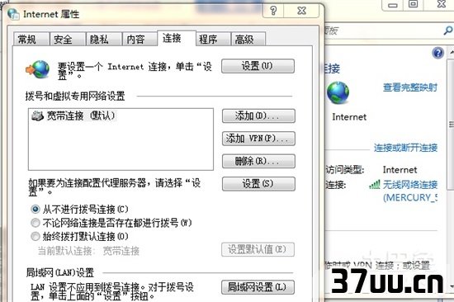
Task: Click the globe with arrow connection icon
Action: (x=38, y=69)
